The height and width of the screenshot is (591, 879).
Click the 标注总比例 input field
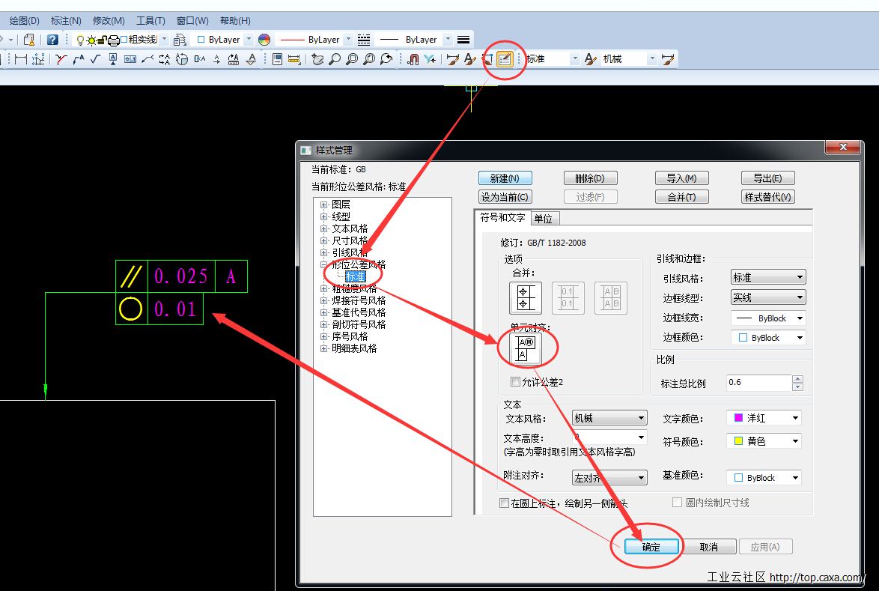click(x=758, y=382)
